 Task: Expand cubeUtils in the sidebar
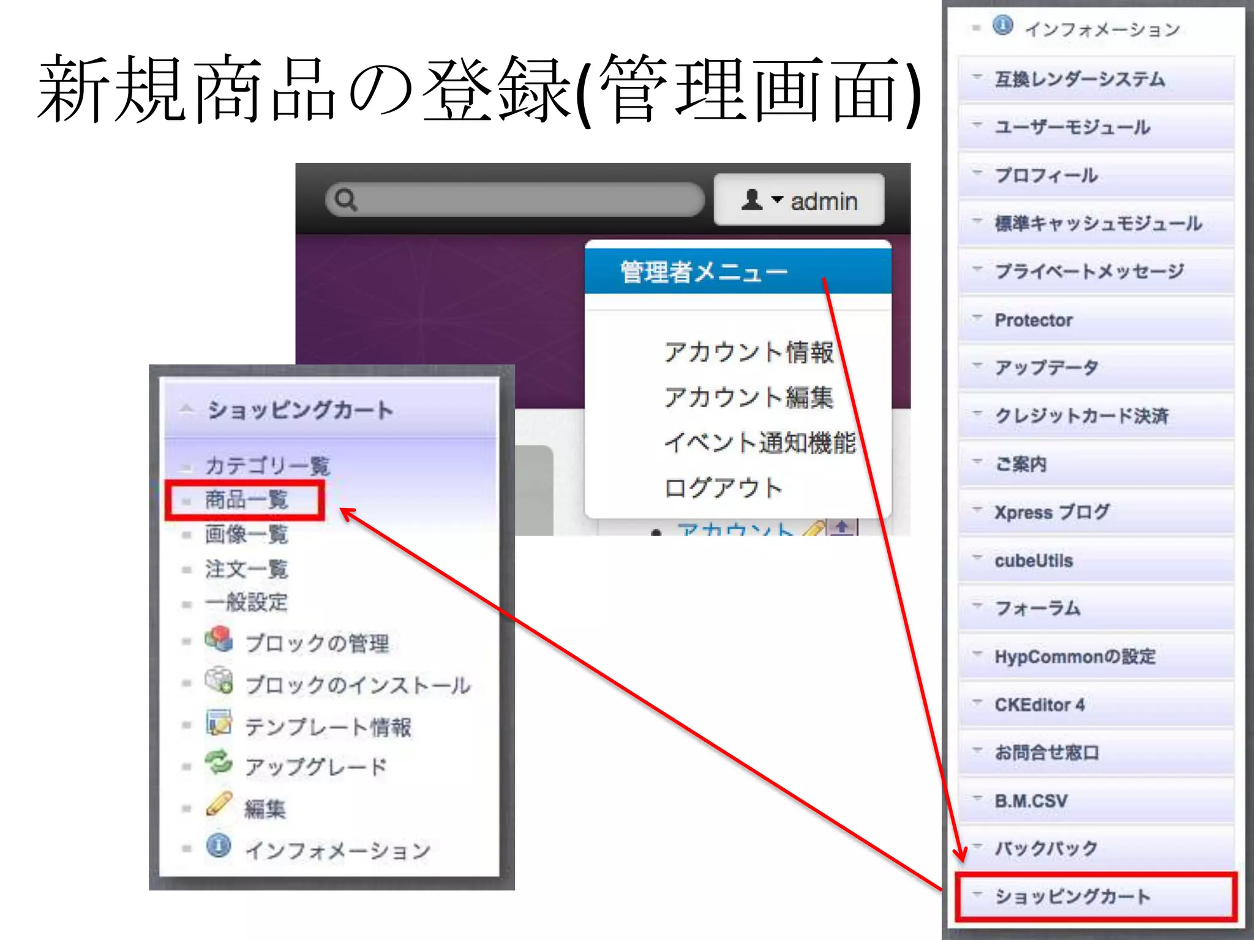(x=1096, y=560)
